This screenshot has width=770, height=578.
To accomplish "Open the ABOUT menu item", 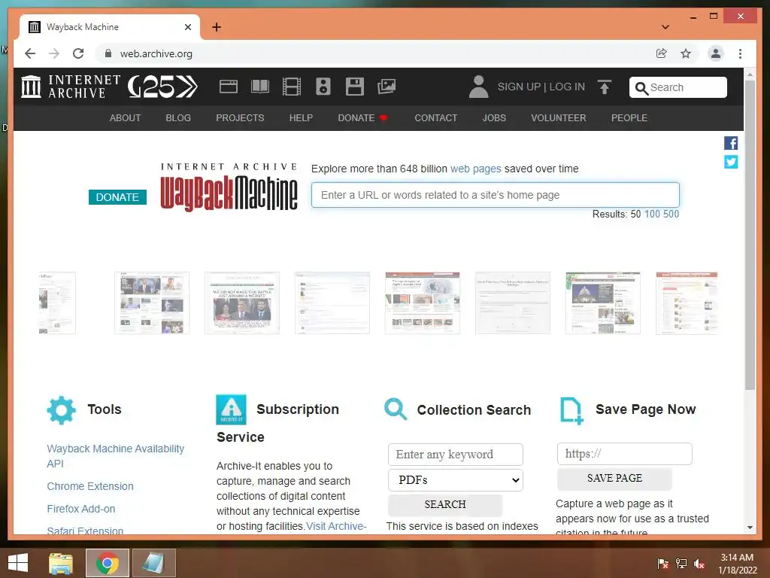I will click(126, 118).
